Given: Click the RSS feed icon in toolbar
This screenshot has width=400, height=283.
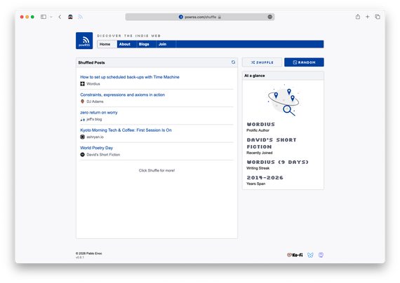Looking at the screenshot, I should point(80,17).
